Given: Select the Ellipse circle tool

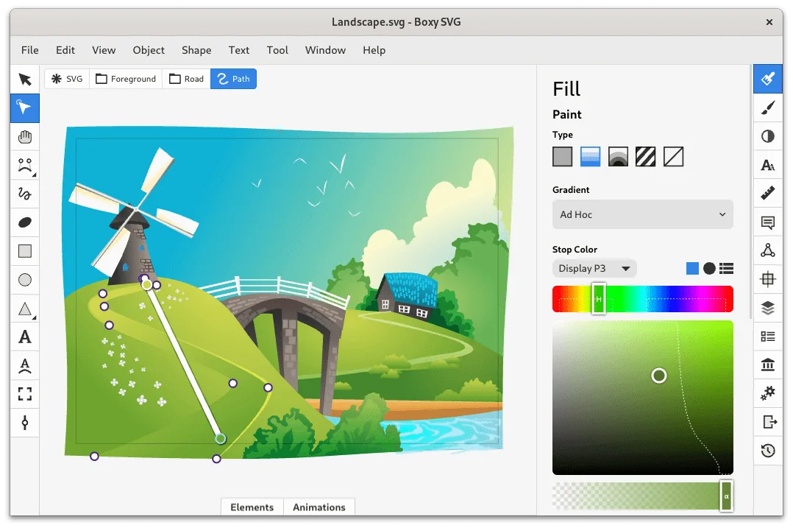Looking at the screenshot, I should pos(25,280).
